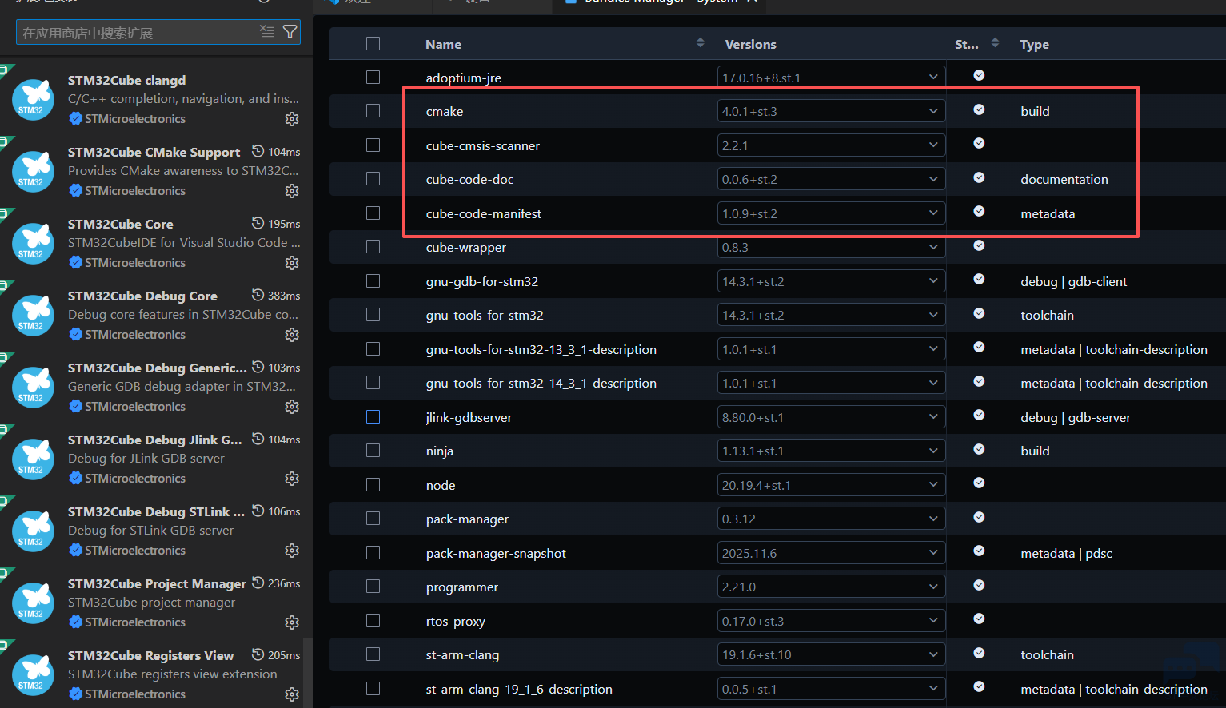1226x708 pixels.
Task: Click the STM32Cube clangd butterfly logo
Action: [x=33, y=99]
